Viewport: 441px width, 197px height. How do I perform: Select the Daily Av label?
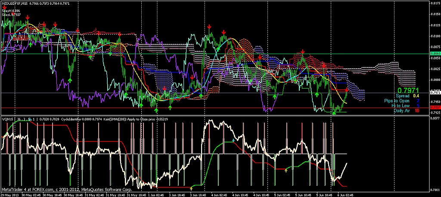(x=402, y=111)
